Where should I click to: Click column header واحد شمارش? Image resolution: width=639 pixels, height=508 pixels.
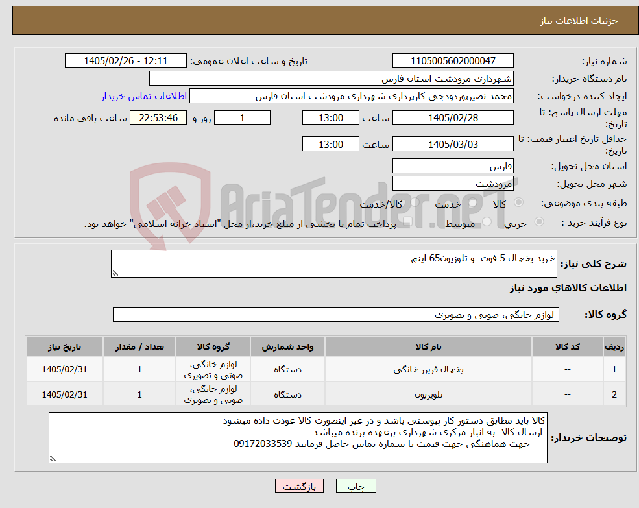click(x=287, y=346)
